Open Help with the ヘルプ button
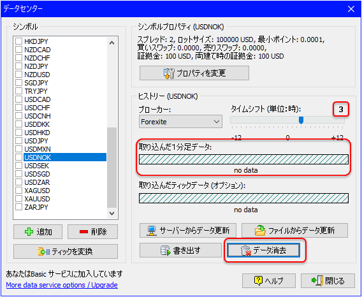This screenshot has width=362, height=297. 269,280
